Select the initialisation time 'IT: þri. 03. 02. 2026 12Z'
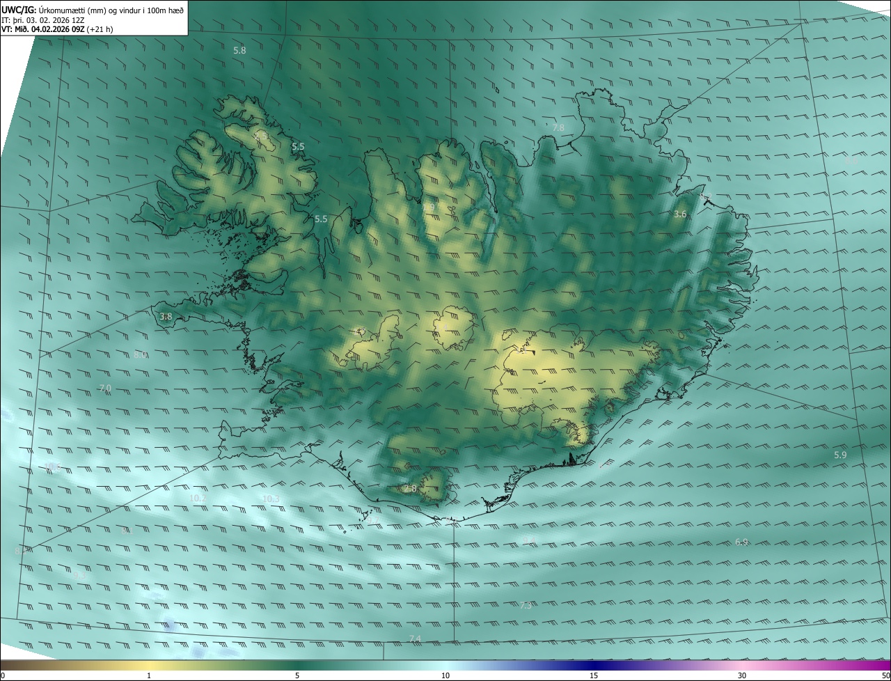This screenshot has height=681, width=891. 43,20
